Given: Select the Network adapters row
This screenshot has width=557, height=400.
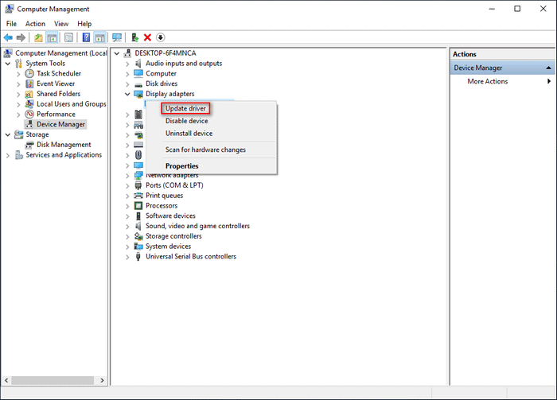Looking at the screenshot, I should (172, 175).
